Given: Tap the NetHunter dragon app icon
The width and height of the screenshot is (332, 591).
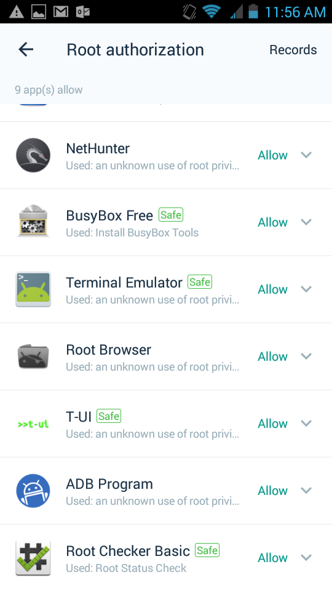Looking at the screenshot, I should click(x=33, y=155).
